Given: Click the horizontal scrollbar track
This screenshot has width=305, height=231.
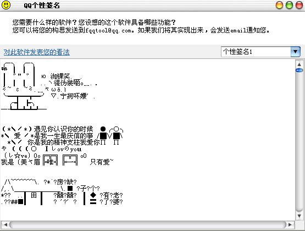Looking at the screenshot, I should 148,225.
